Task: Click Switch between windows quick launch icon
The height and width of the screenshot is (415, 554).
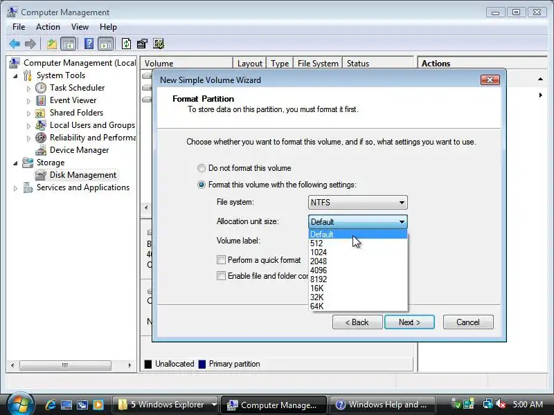Action: point(82,405)
